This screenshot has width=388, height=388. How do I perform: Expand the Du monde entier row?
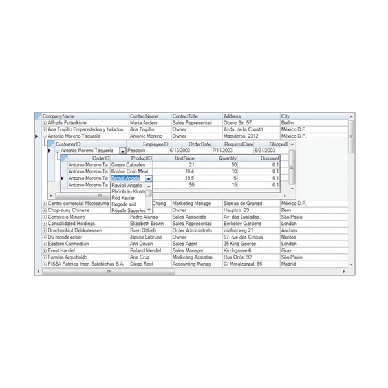[45, 237]
